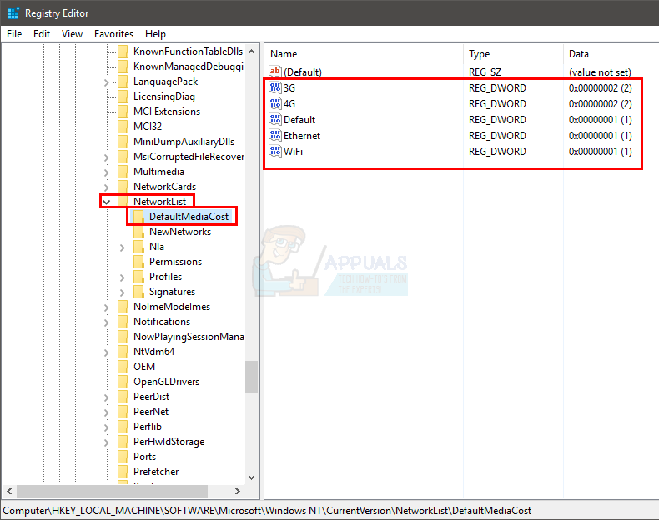
Task: Select the NtVdm64 key
Action: pyautogui.click(x=153, y=352)
